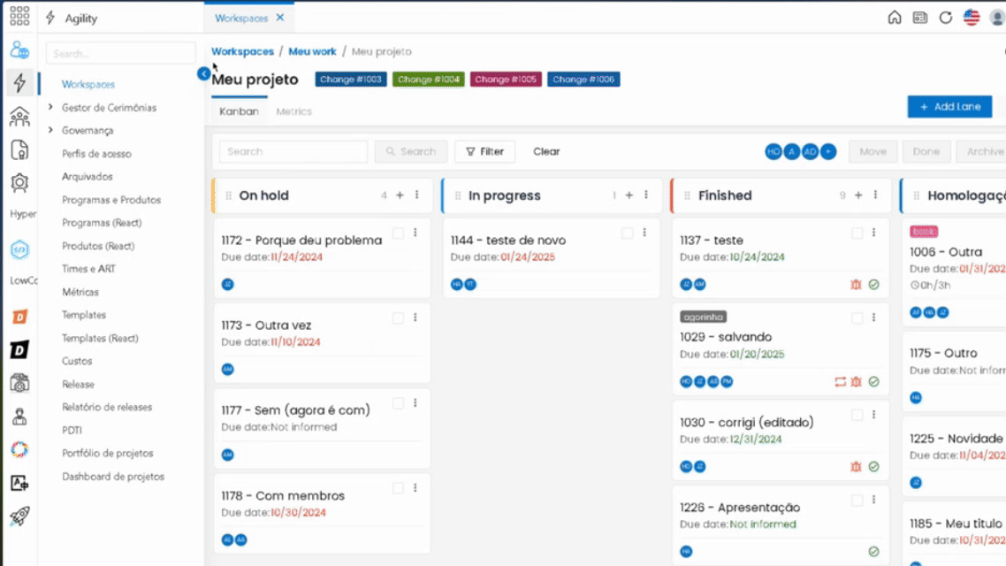1006x566 pixels.
Task: Open the US flag language selector
Action: [x=972, y=18]
